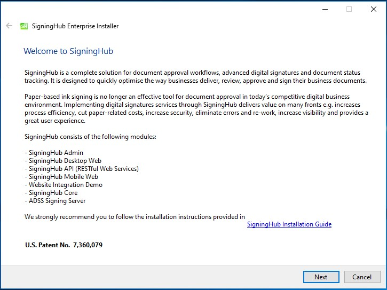Select the SigningHub Desktop Web line
Screen dimensions: 387x290
pos(63,161)
